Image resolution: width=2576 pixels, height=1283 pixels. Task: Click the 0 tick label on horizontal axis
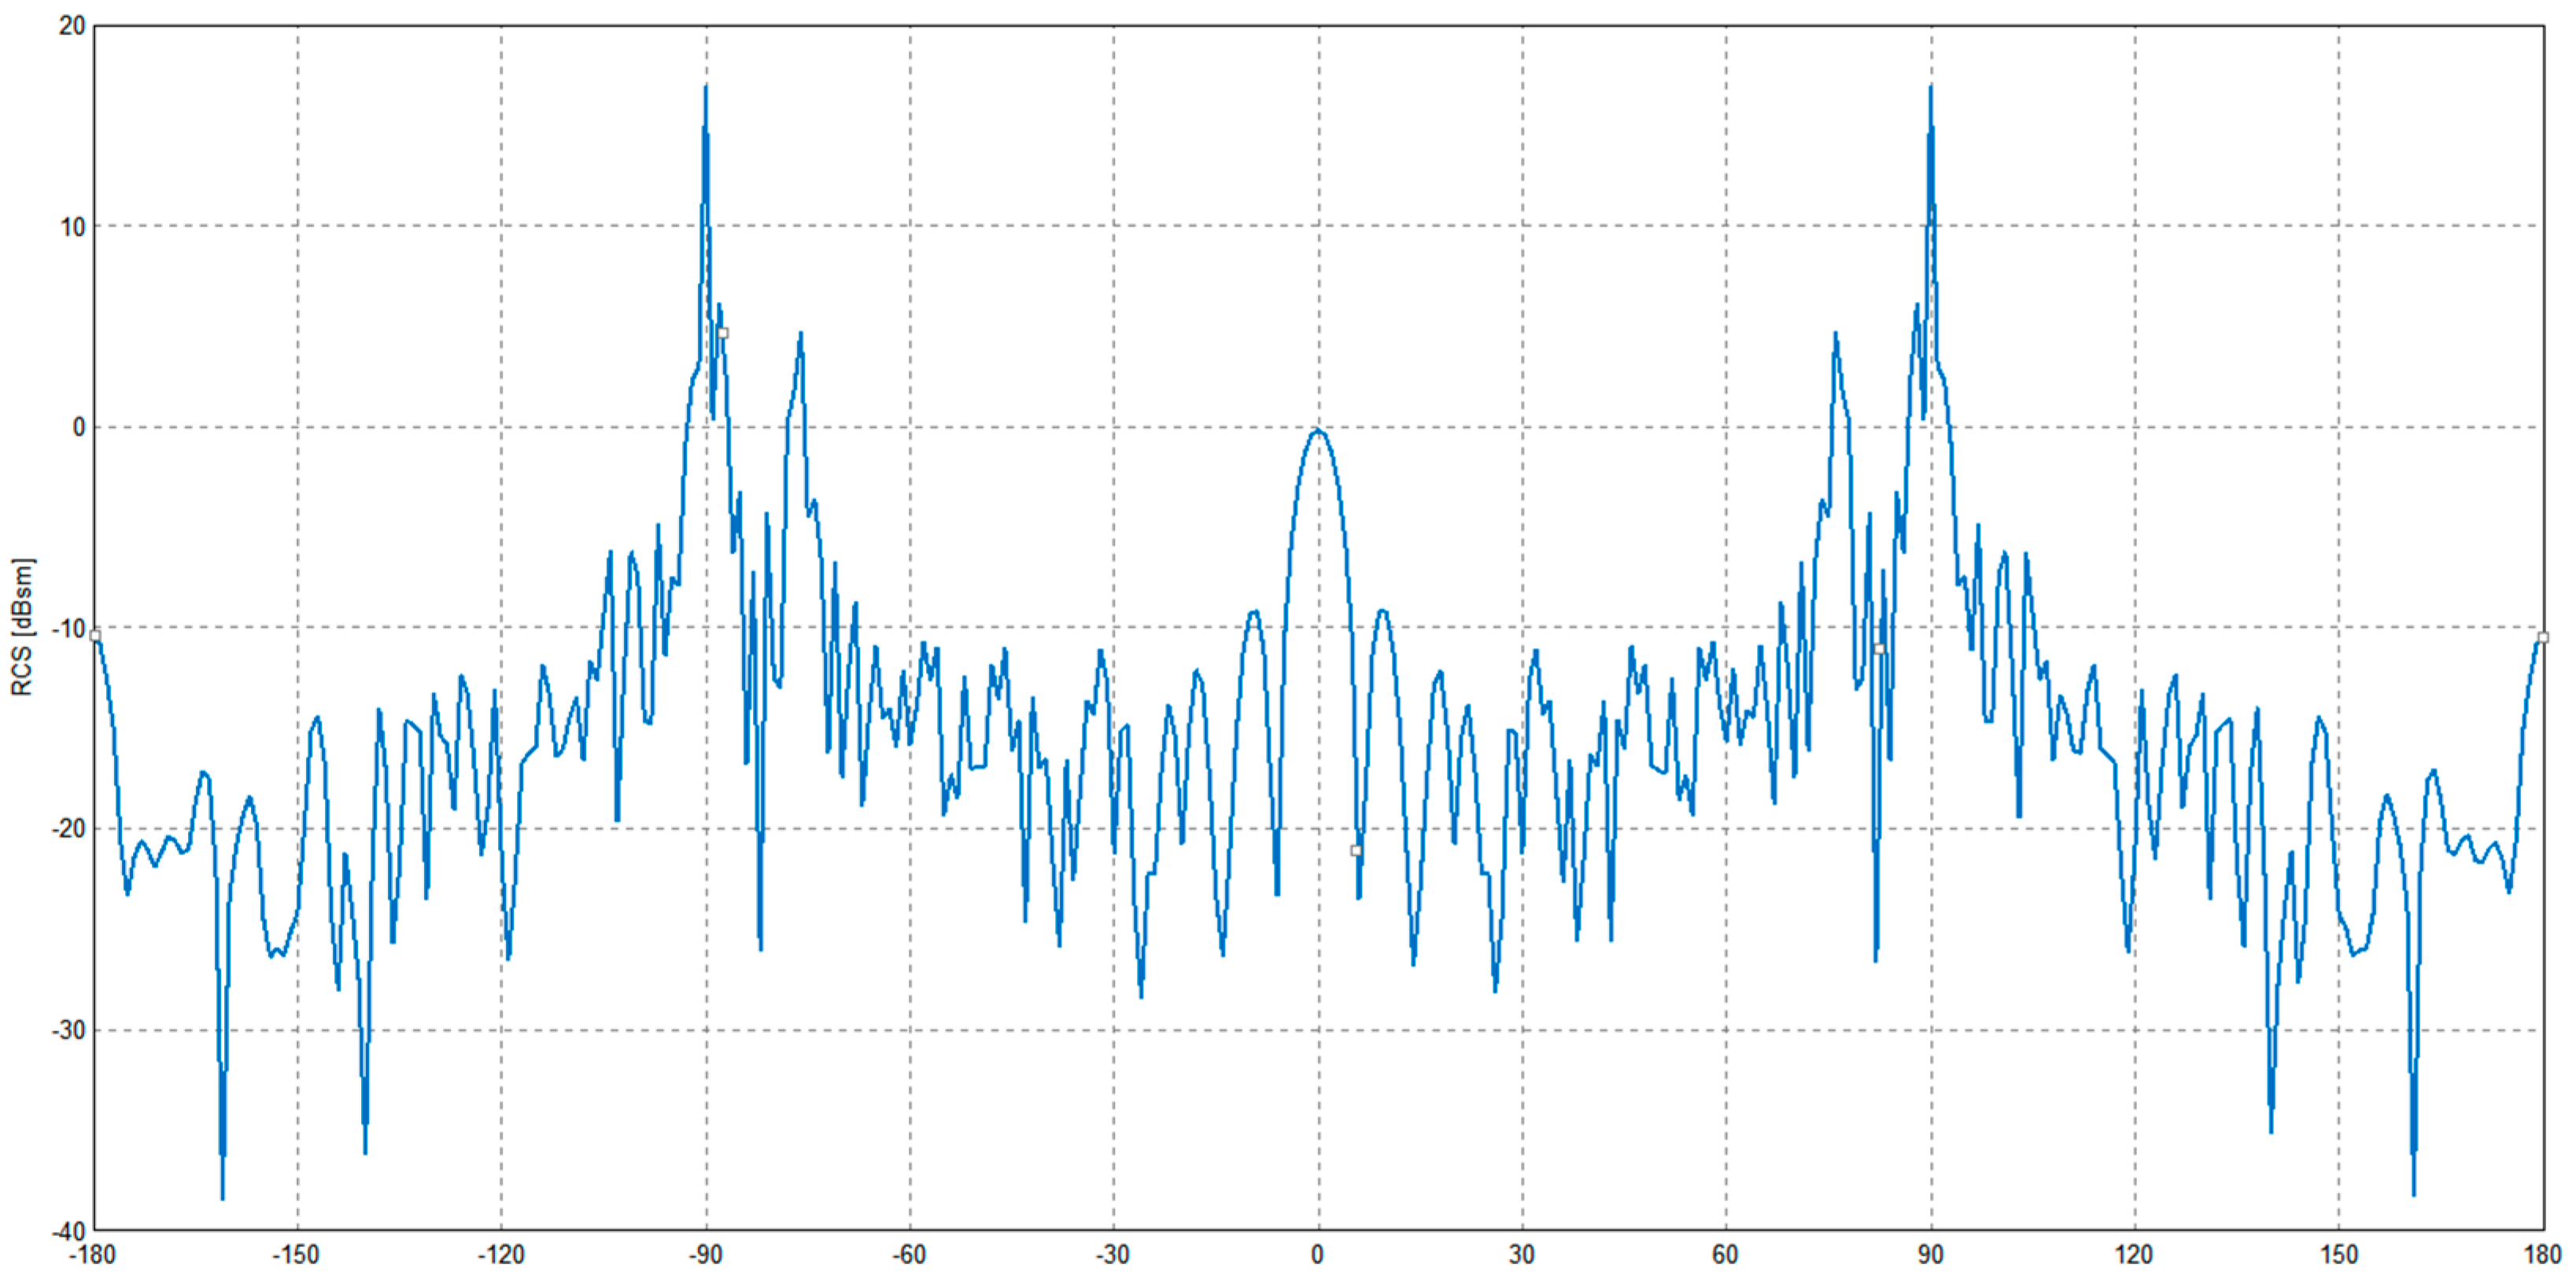(1317, 1255)
